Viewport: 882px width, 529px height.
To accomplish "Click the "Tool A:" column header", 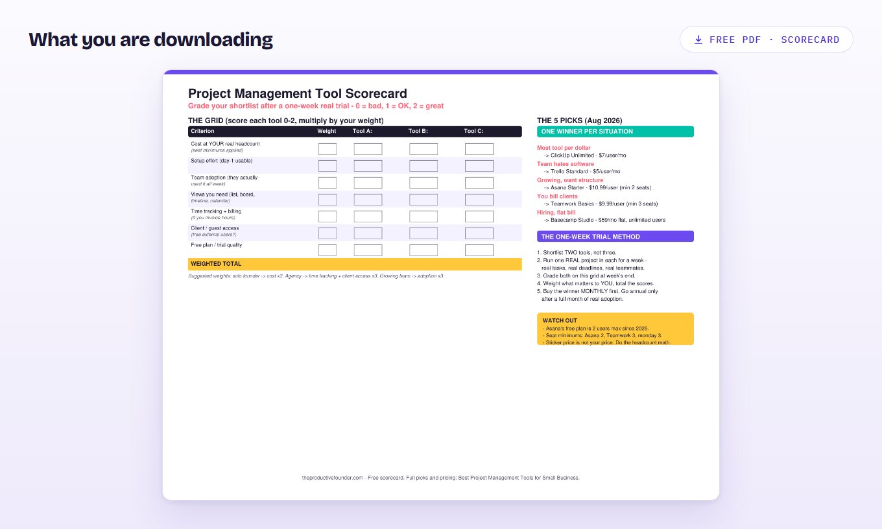I will point(363,131).
